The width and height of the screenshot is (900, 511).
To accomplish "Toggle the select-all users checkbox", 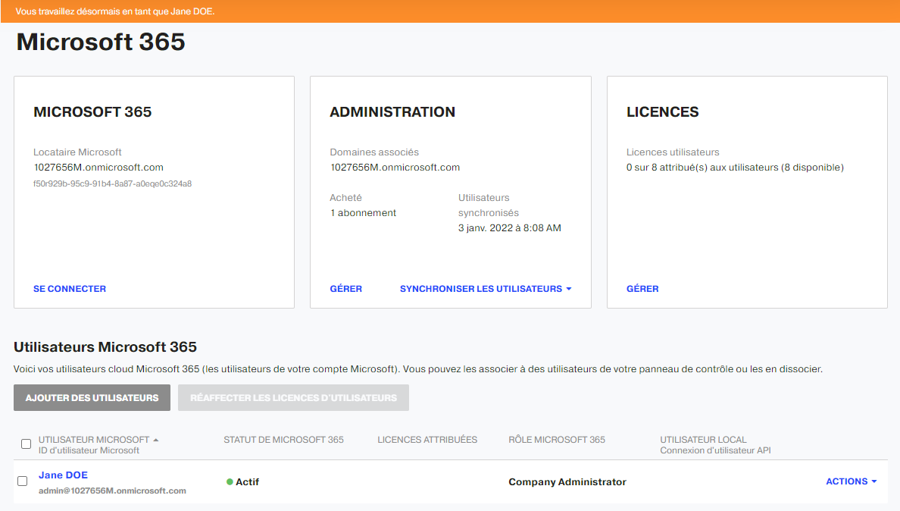I will click(26, 444).
